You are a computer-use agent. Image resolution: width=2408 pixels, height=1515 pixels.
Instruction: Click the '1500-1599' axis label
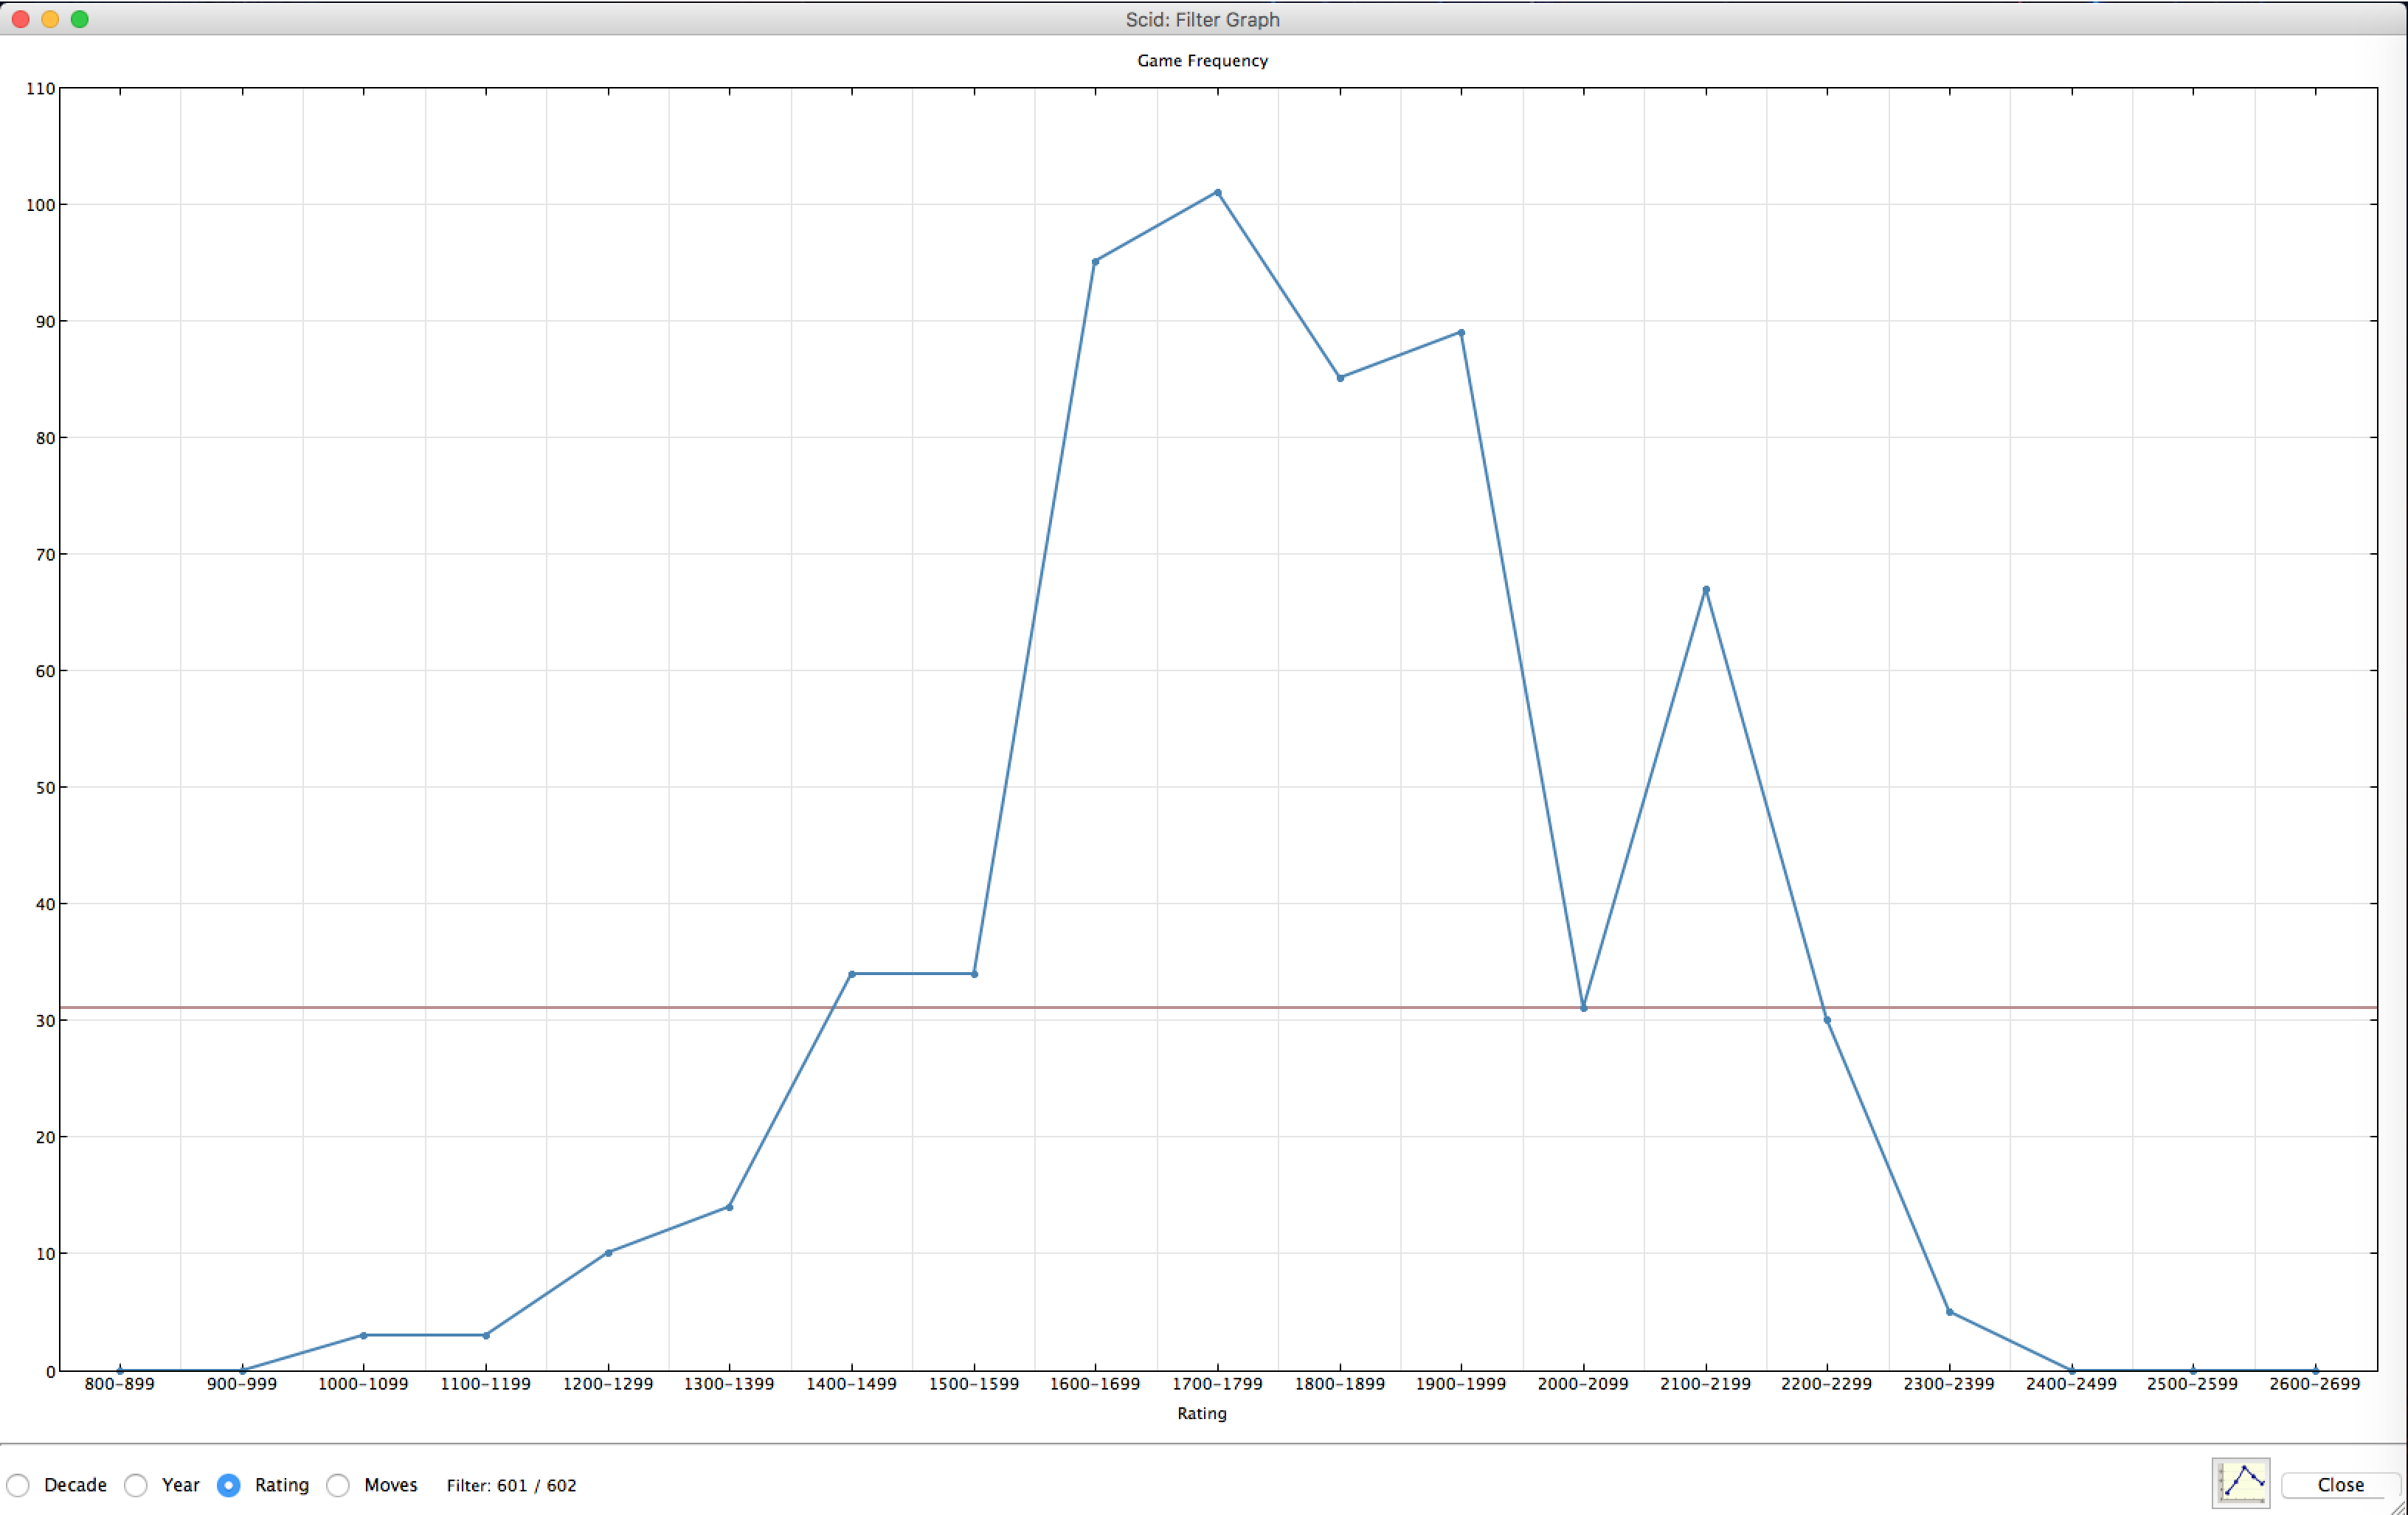[x=974, y=1384]
